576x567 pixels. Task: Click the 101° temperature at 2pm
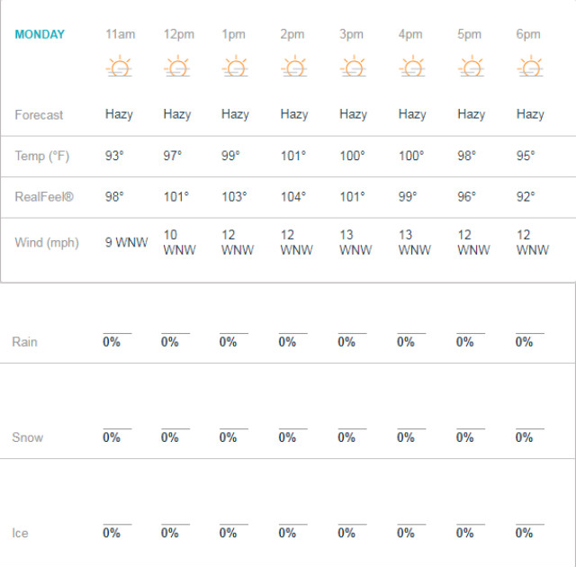[x=293, y=156]
